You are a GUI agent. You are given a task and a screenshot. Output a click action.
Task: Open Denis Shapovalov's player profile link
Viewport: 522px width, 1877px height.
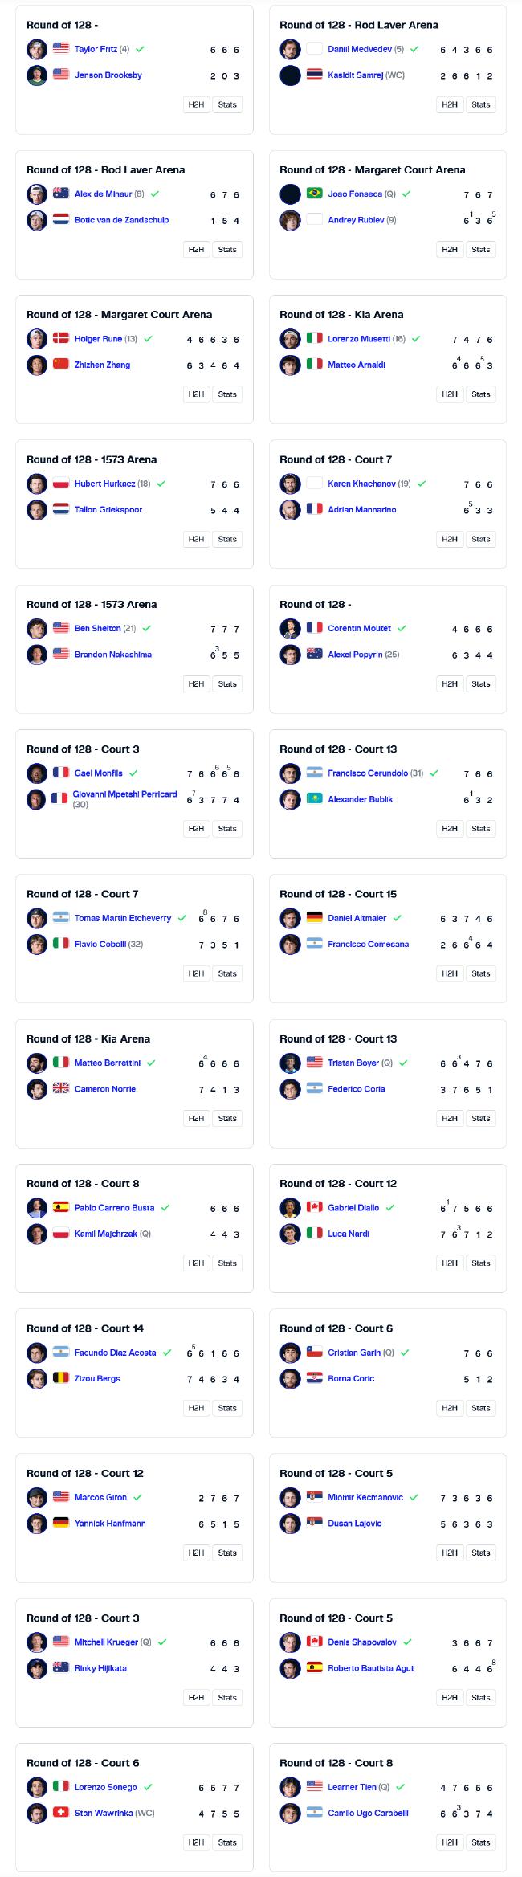[362, 1642]
